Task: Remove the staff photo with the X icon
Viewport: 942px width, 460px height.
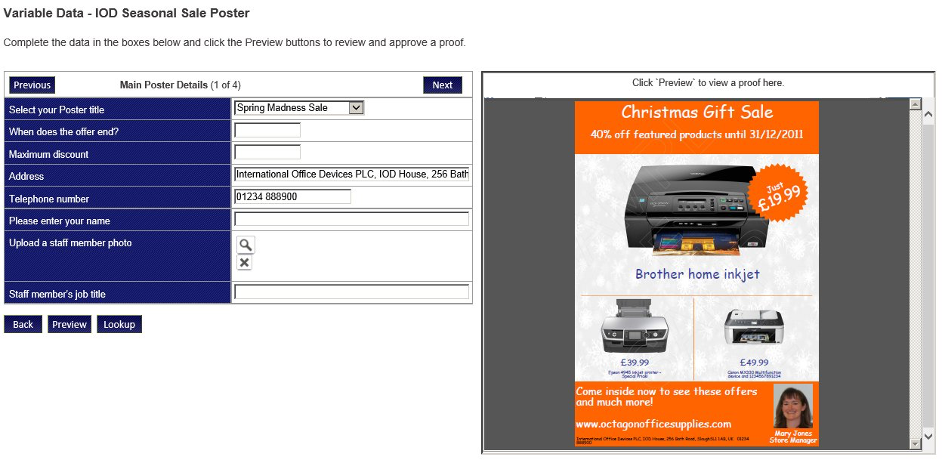Action: coord(244,262)
